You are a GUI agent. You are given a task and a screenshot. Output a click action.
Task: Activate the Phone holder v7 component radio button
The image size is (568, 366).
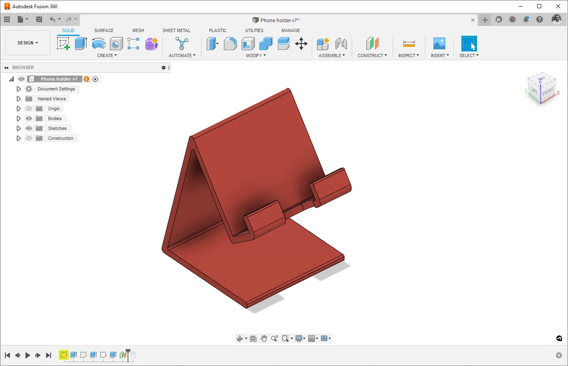tap(95, 79)
